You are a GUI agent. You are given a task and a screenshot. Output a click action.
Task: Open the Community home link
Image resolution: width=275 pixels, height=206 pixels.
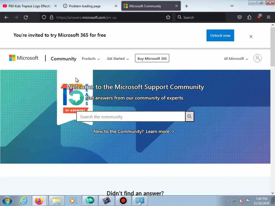[x=63, y=58]
